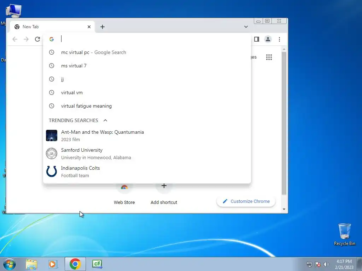Choose Samford University trending search

pyautogui.click(x=147, y=153)
